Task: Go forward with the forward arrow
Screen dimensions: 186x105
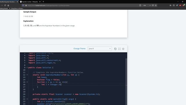Action: 2,5
